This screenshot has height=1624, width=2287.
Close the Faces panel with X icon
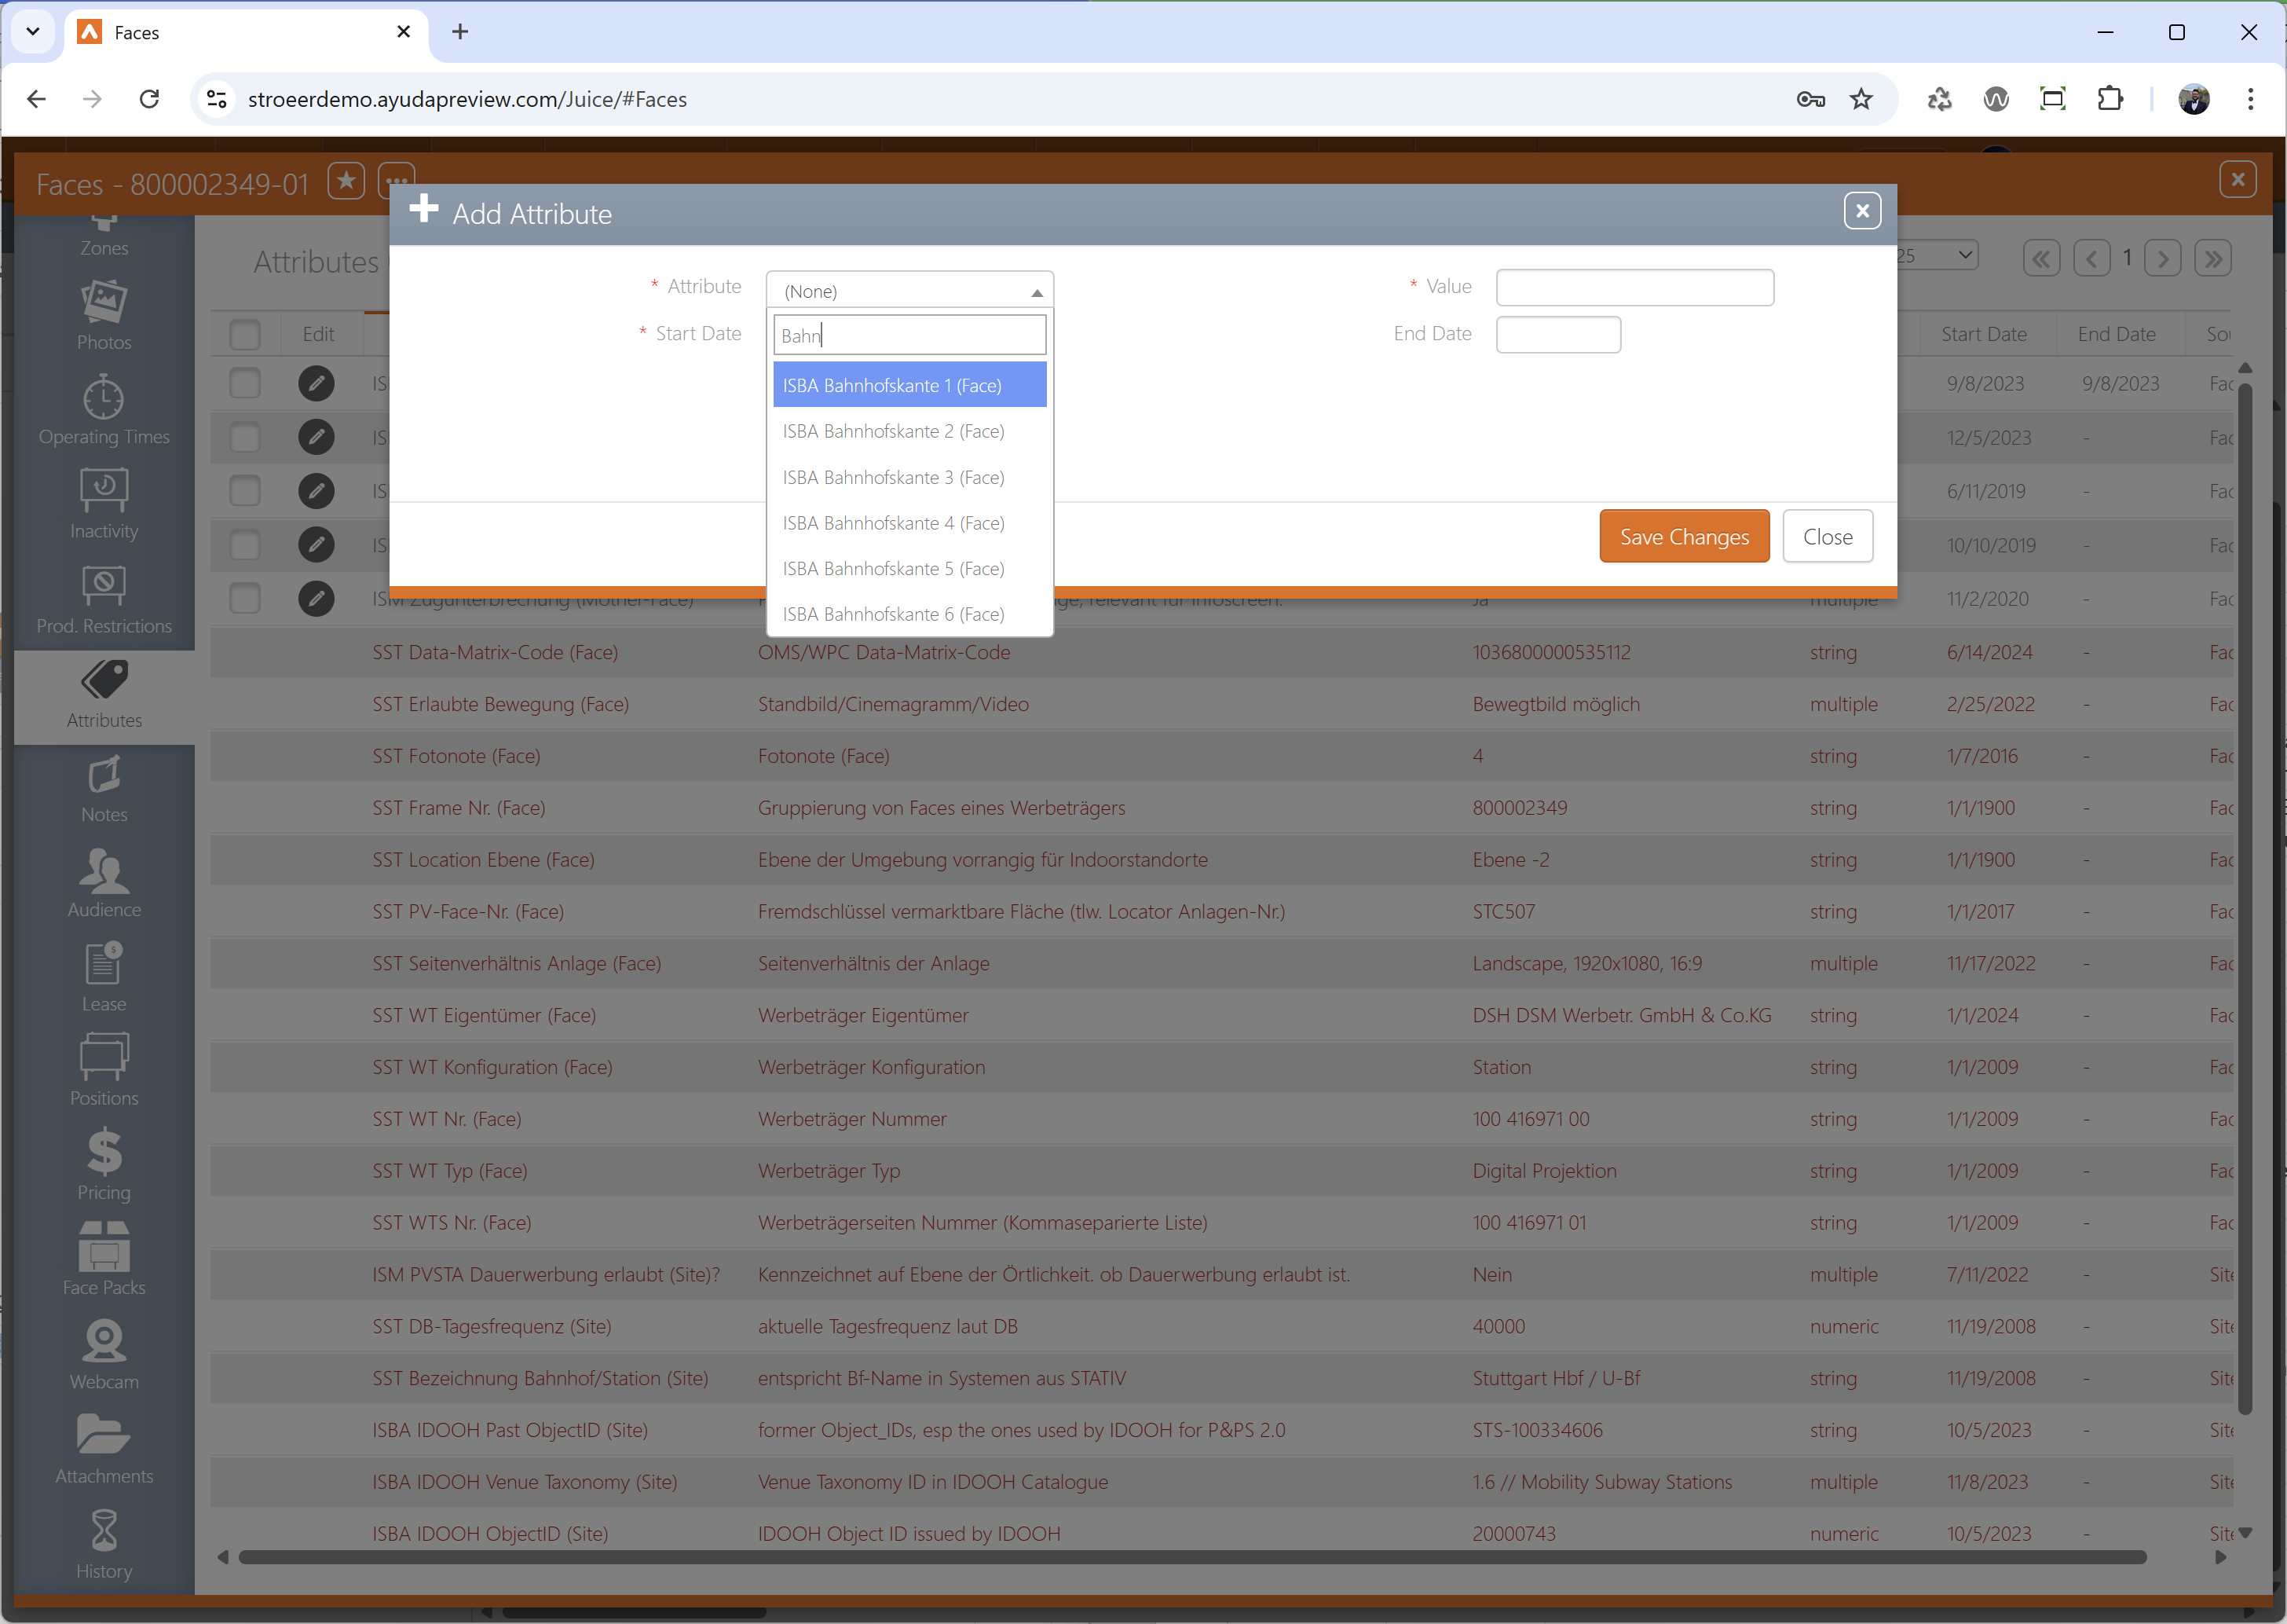pyautogui.click(x=2237, y=180)
